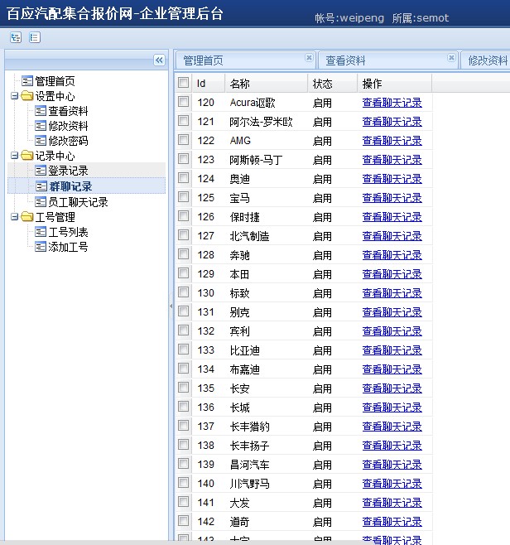View chat records for 阿尔法-罗米欧
This screenshot has width=510, height=545.
coord(392,122)
